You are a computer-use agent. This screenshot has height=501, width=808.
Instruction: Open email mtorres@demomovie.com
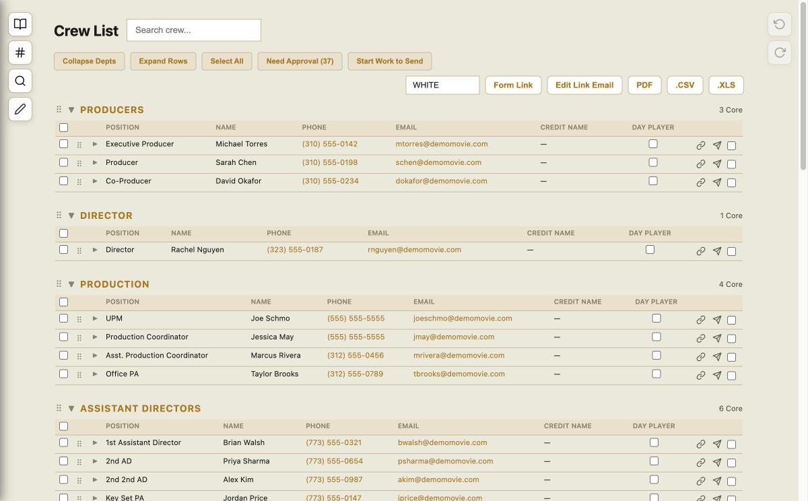pos(442,144)
